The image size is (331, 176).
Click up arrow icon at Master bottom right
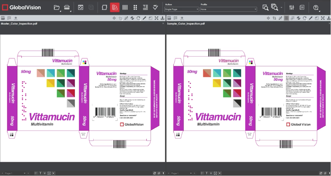(x=163, y=173)
